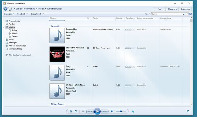The width and height of the screenshot is (197, 117).
Task: Select The Best Of Aerosmith cover
Action: (x=57, y=54)
